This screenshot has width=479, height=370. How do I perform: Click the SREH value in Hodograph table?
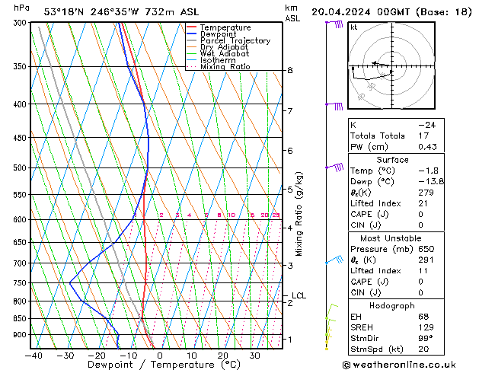[x=426, y=327]
